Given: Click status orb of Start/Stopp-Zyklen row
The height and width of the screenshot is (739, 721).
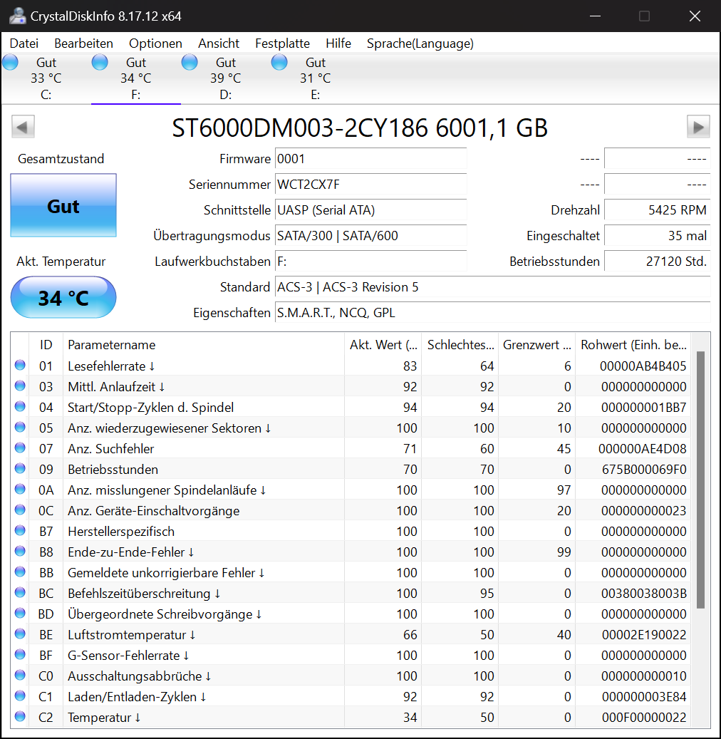Looking at the screenshot, I should pos(20,406).
